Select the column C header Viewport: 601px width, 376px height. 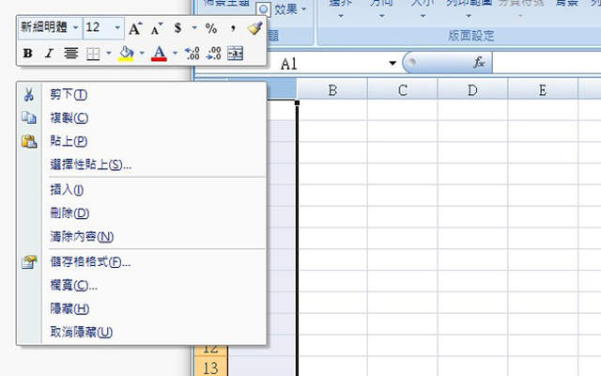tap(402, 90)
